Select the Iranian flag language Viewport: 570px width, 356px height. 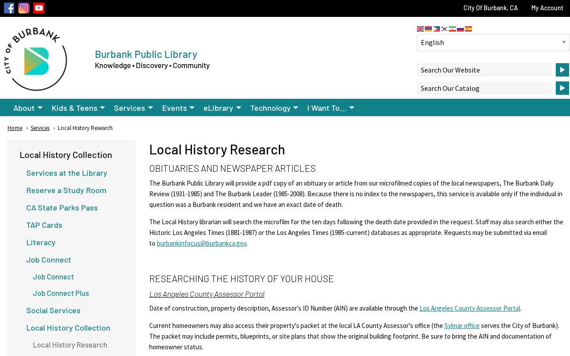[x=452, y=29]
